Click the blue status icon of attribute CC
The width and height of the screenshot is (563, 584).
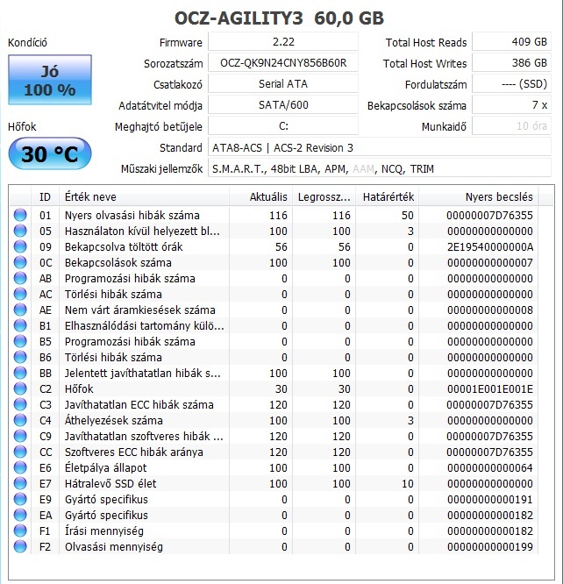click(20, 452)
